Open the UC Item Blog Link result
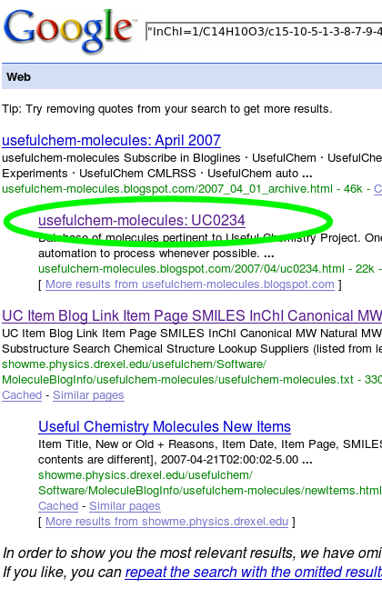382x598 pixels. pos(192,315)
